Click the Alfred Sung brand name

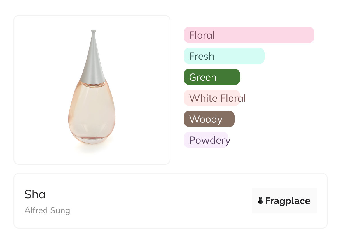(47, 210)
